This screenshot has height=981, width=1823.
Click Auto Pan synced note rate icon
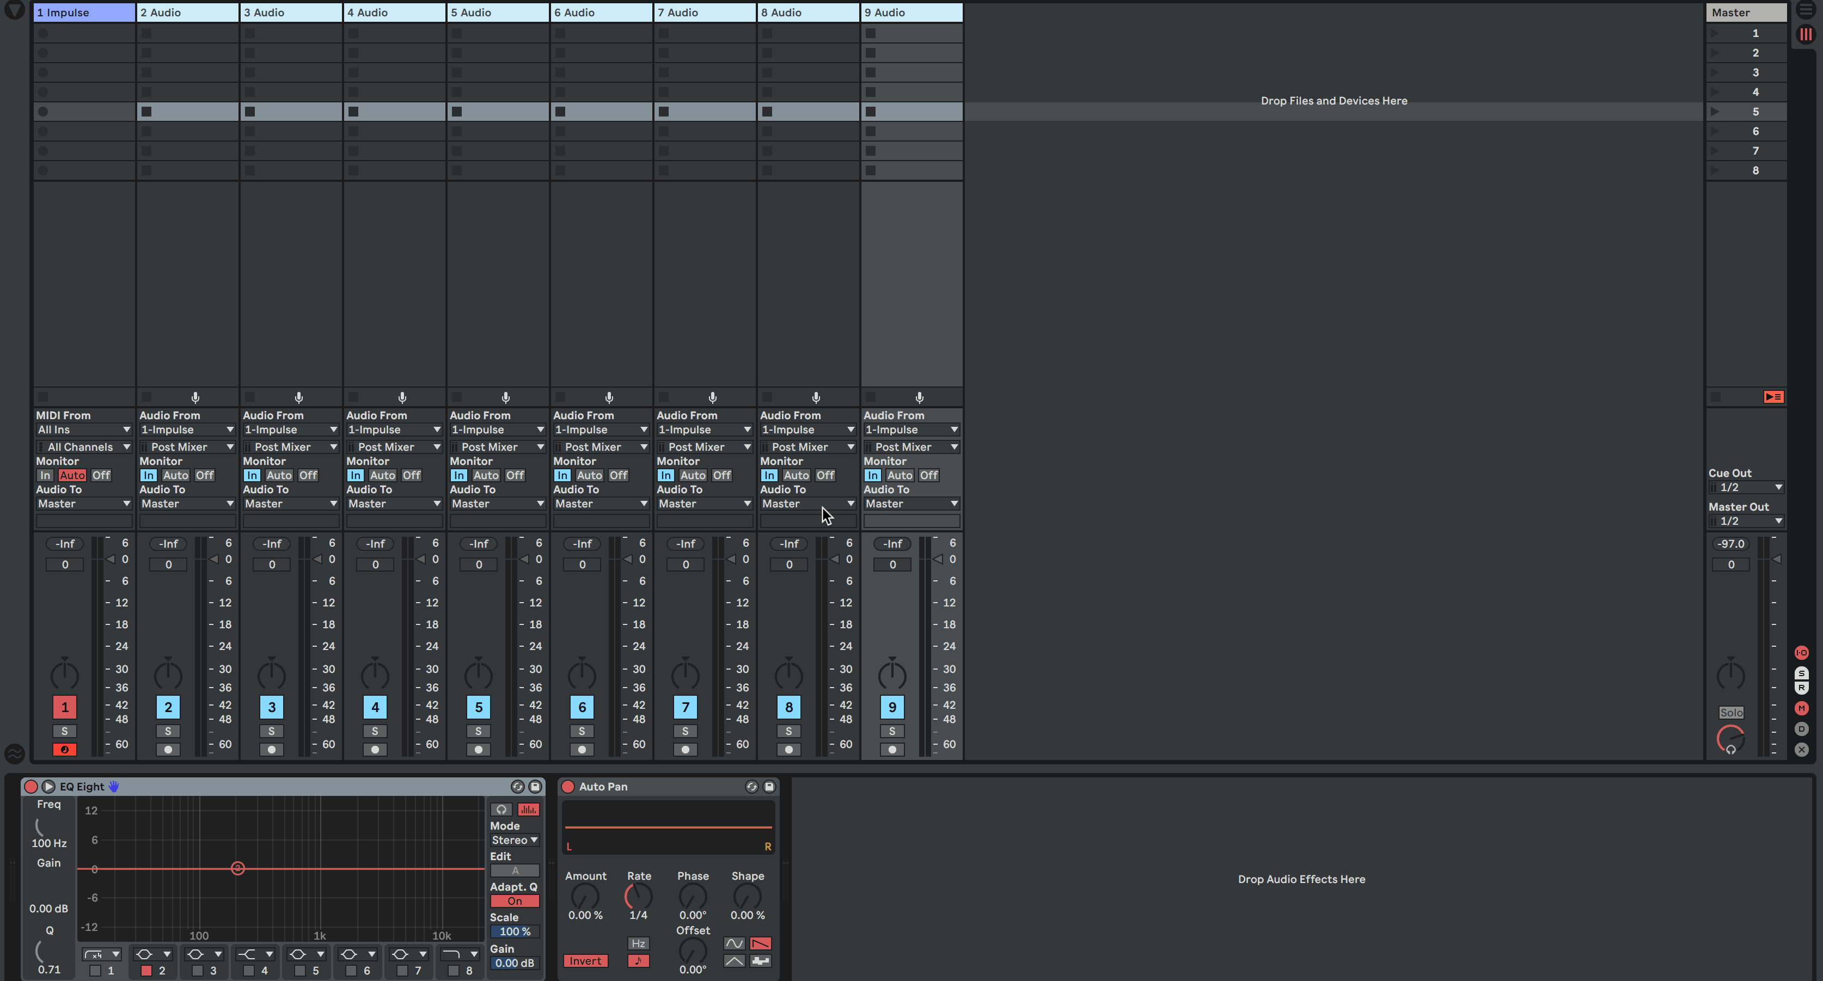[638, 961]
